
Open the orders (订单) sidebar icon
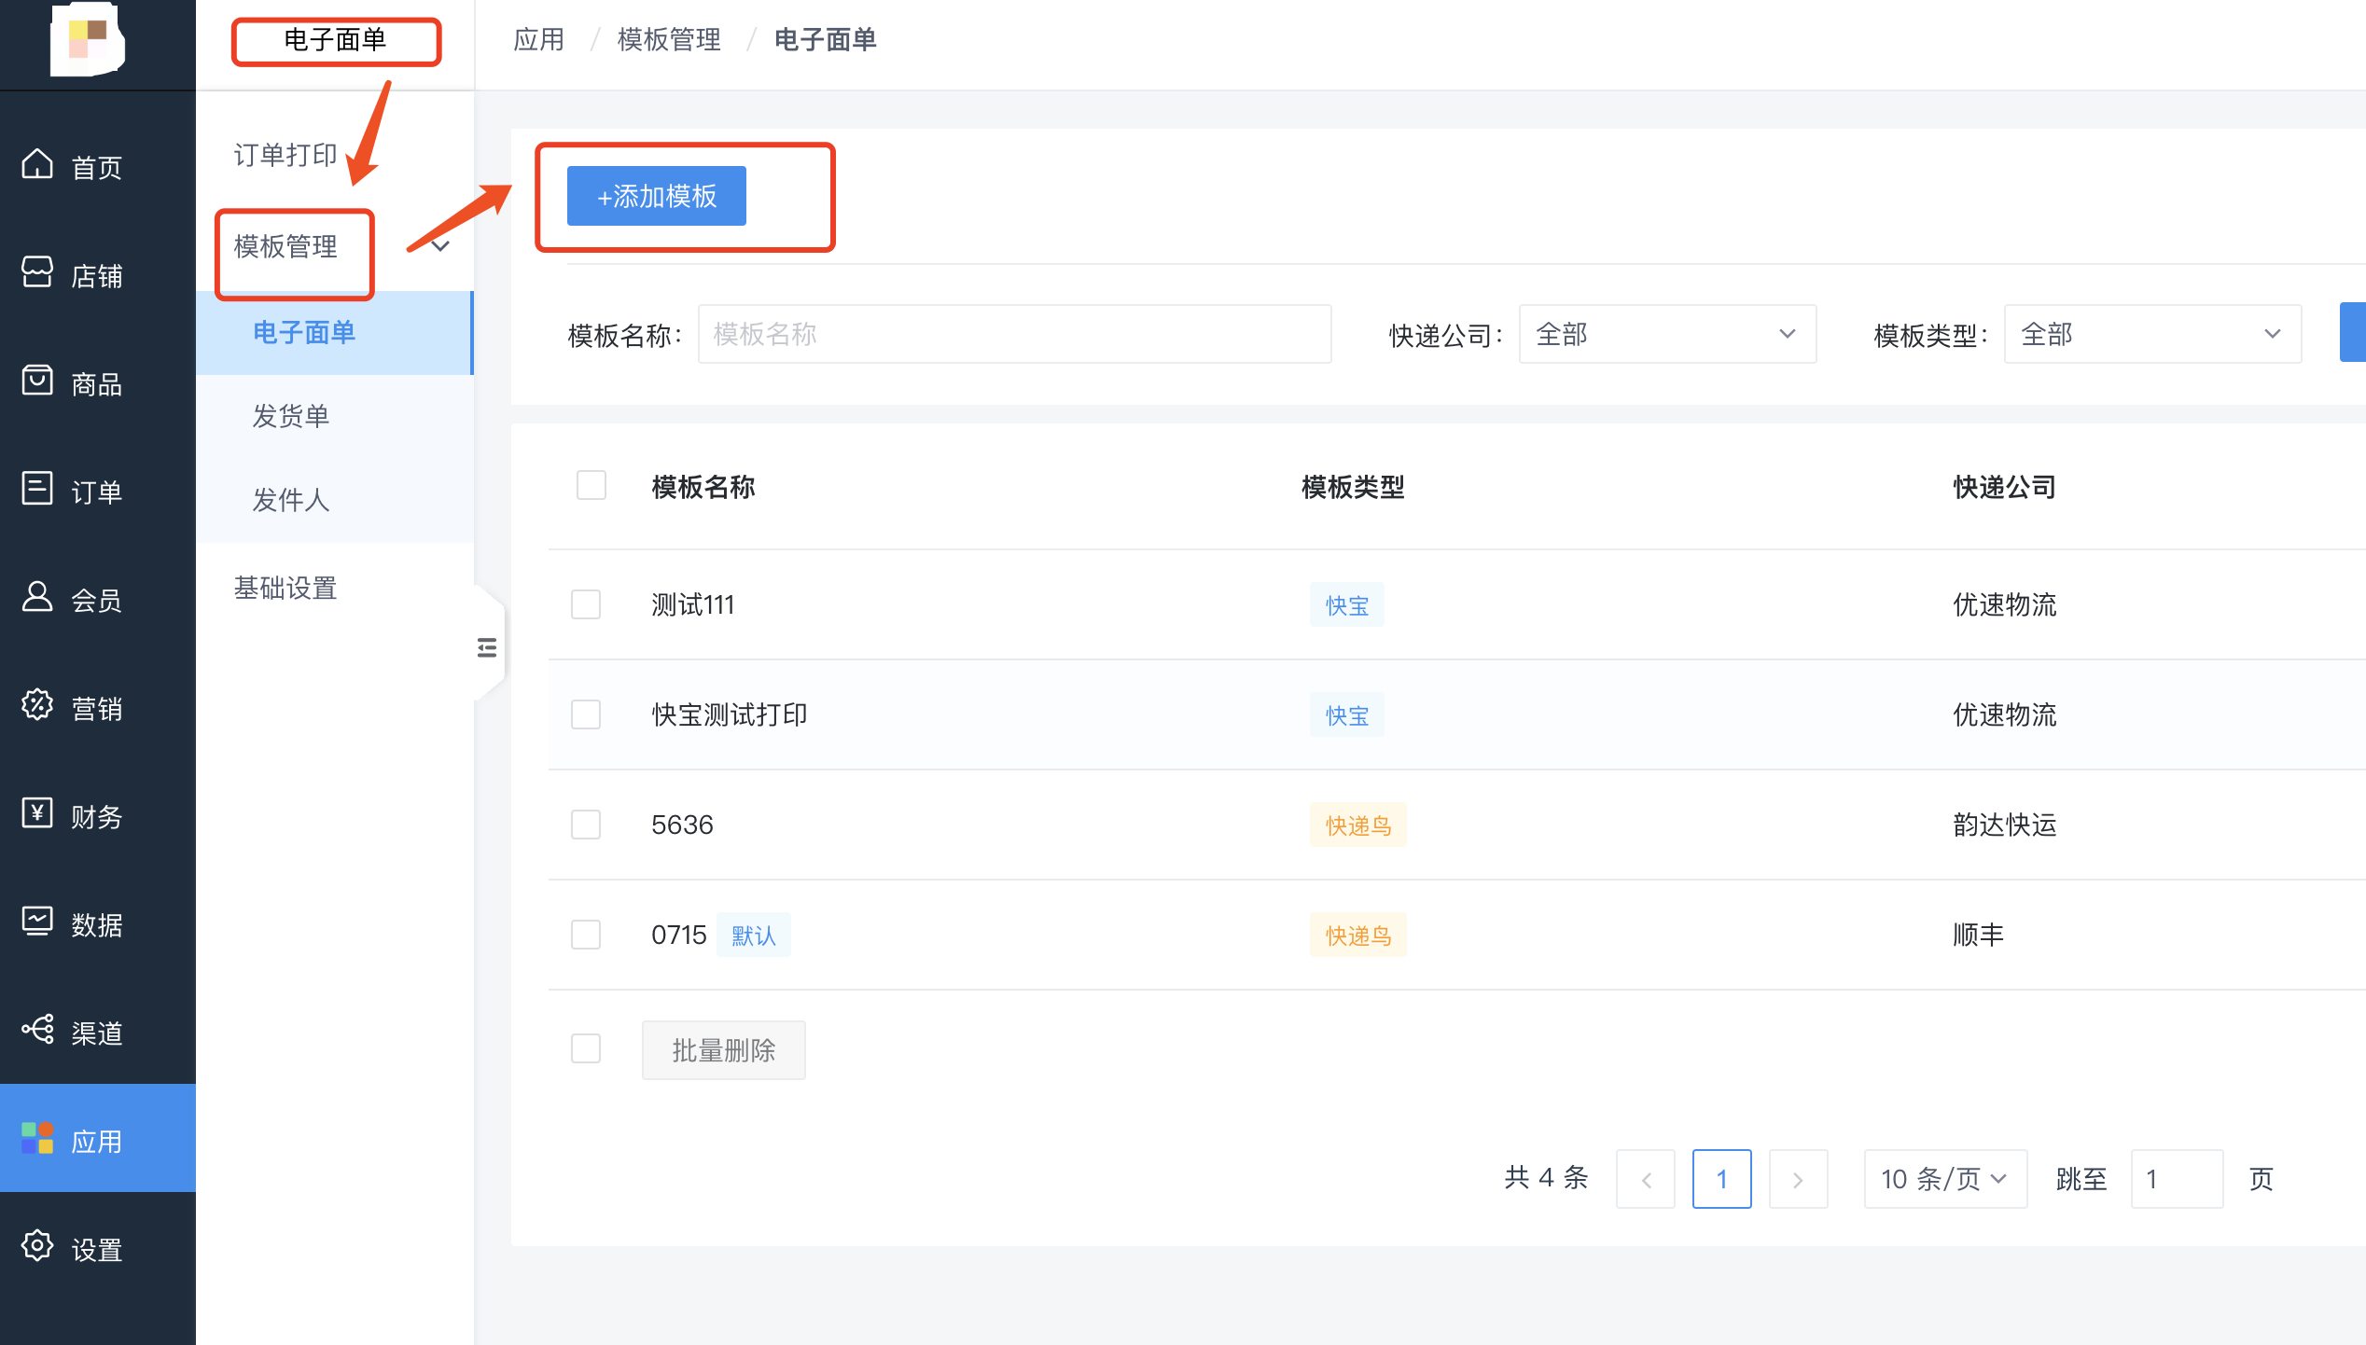point(37,489)
